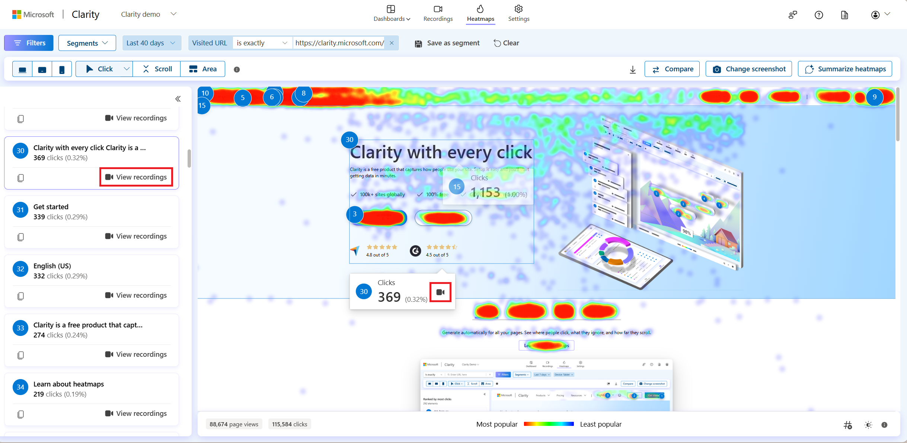
Task: Switch to the Heatmaps tab
Action: tap(481, 14)
